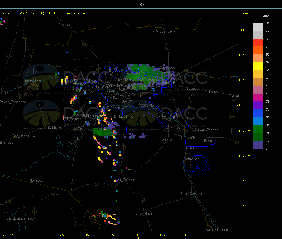Click the green 30 dBZ legend swatch
282x239 pixels.
(x=258, y=129)
